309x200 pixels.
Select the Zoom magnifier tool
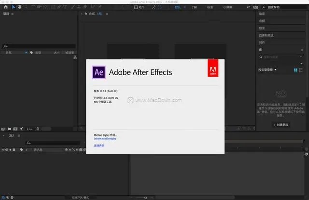tap(26, 7)
